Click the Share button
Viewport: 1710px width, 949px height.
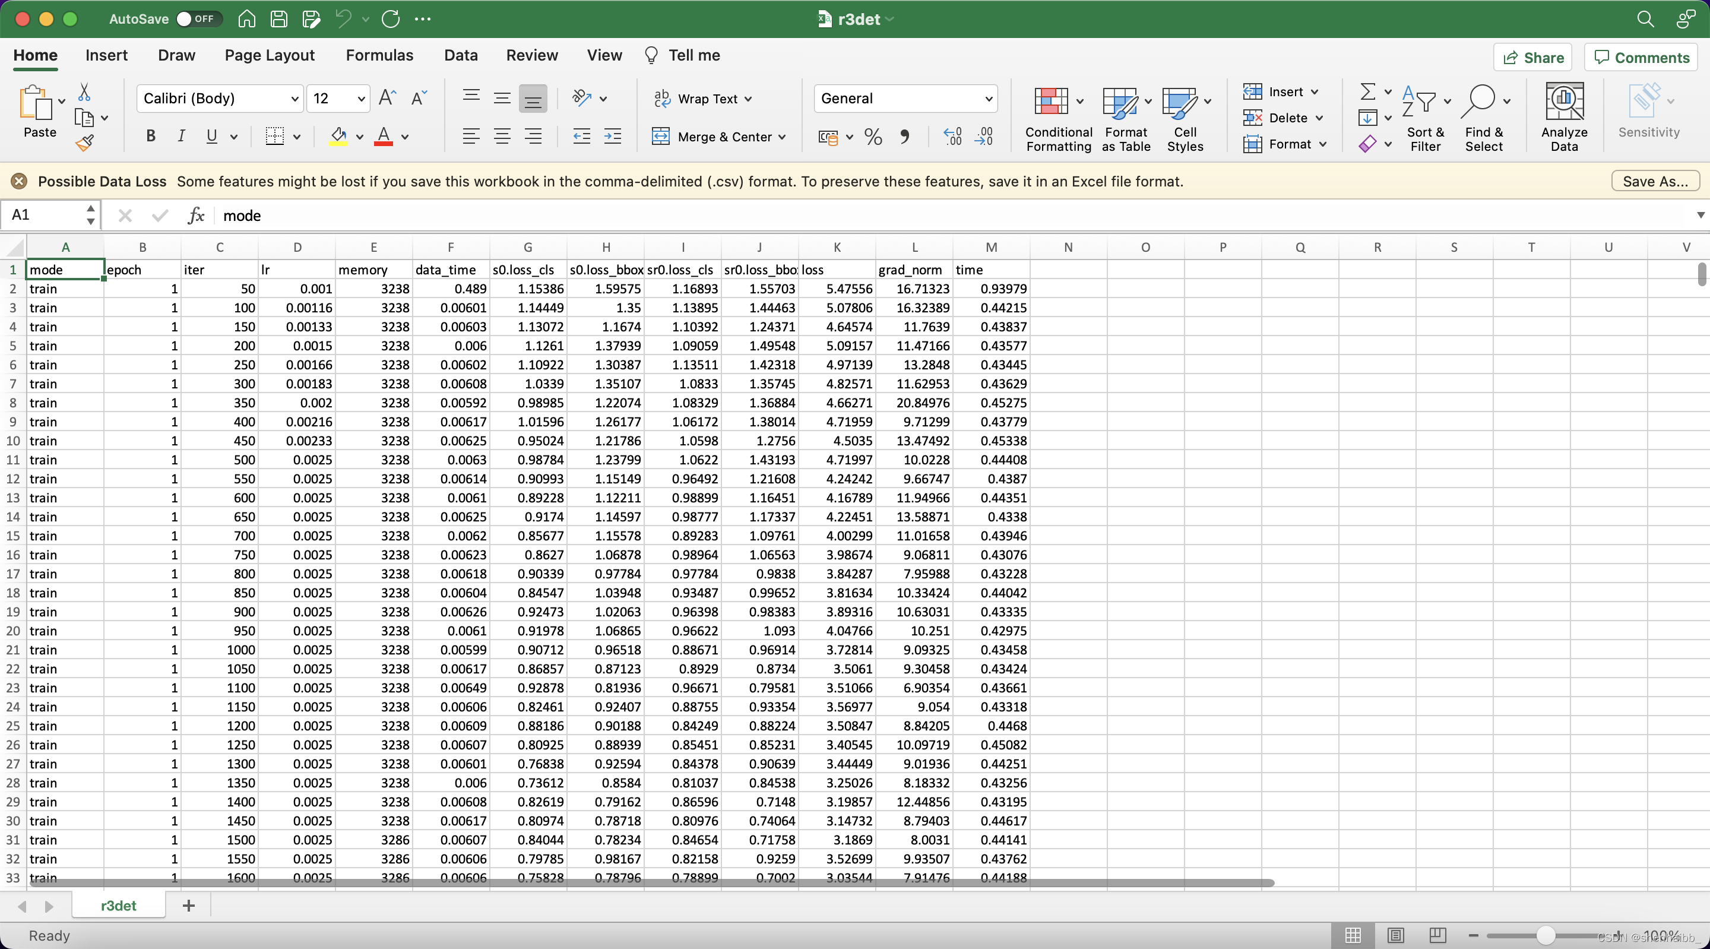tap(1532, 58)
